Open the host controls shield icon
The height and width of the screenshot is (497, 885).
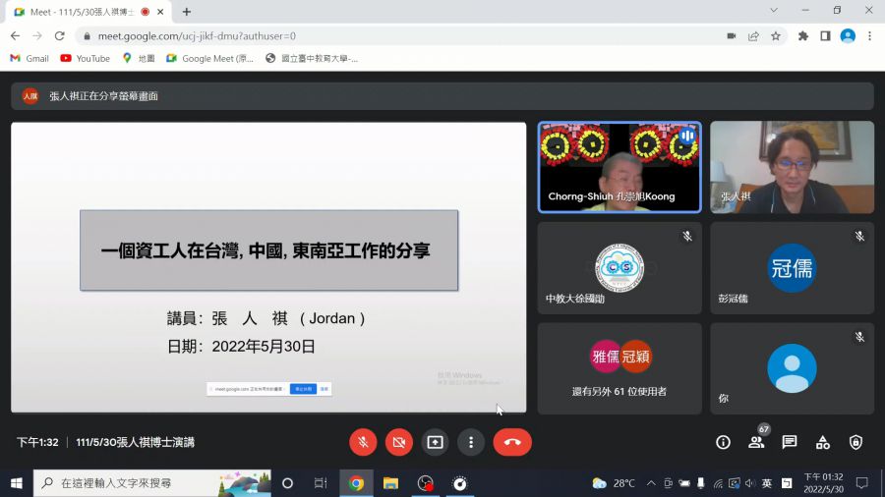coord(855,442)
